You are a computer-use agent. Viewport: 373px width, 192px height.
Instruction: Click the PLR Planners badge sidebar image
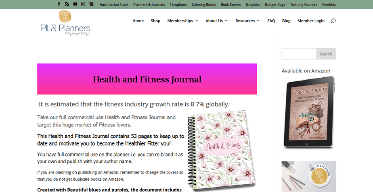tap(309, 177)
